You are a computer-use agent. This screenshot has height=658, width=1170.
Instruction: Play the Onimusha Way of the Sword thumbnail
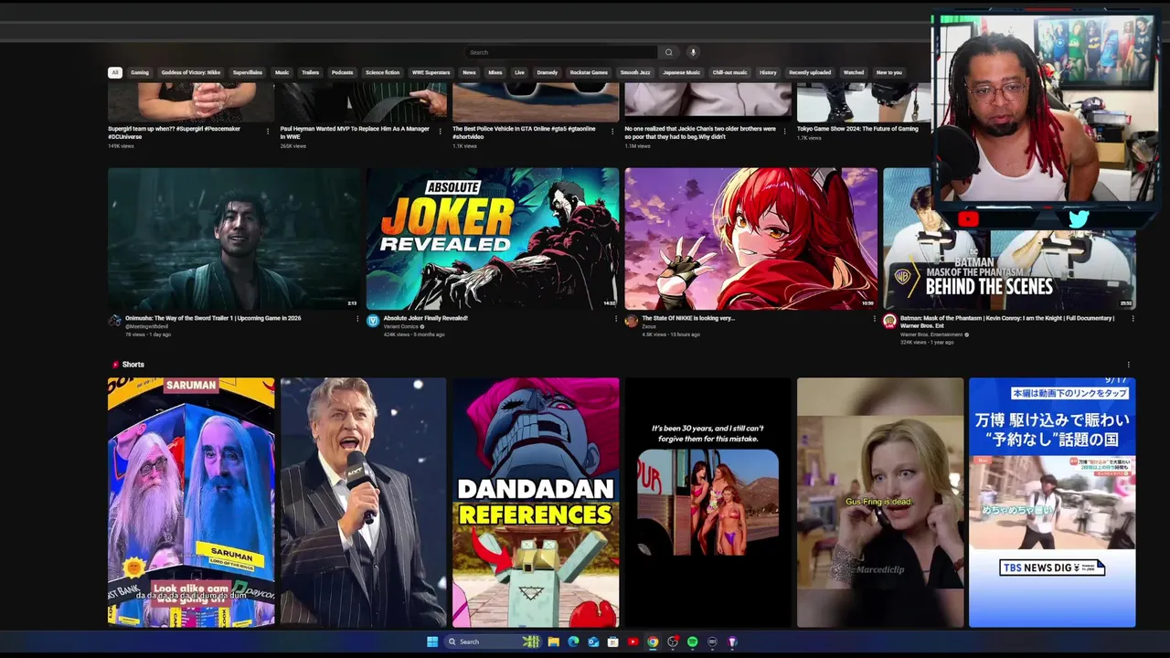coord(234,239)
